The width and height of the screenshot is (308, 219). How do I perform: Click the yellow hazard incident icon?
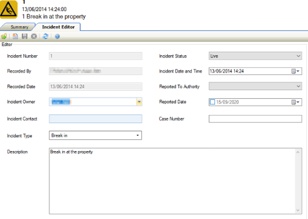coord(9,9)
